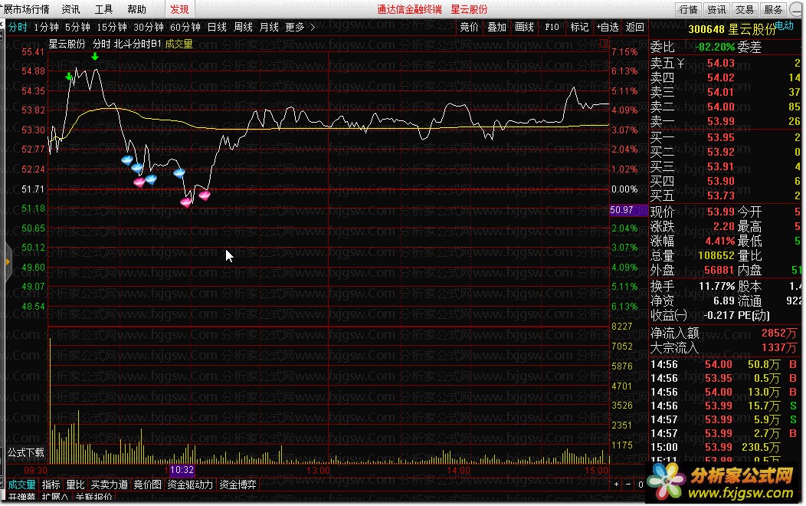Click the small box icon at chart top-right corner
This screenshot has height=506, width=806.
[604, 43]
